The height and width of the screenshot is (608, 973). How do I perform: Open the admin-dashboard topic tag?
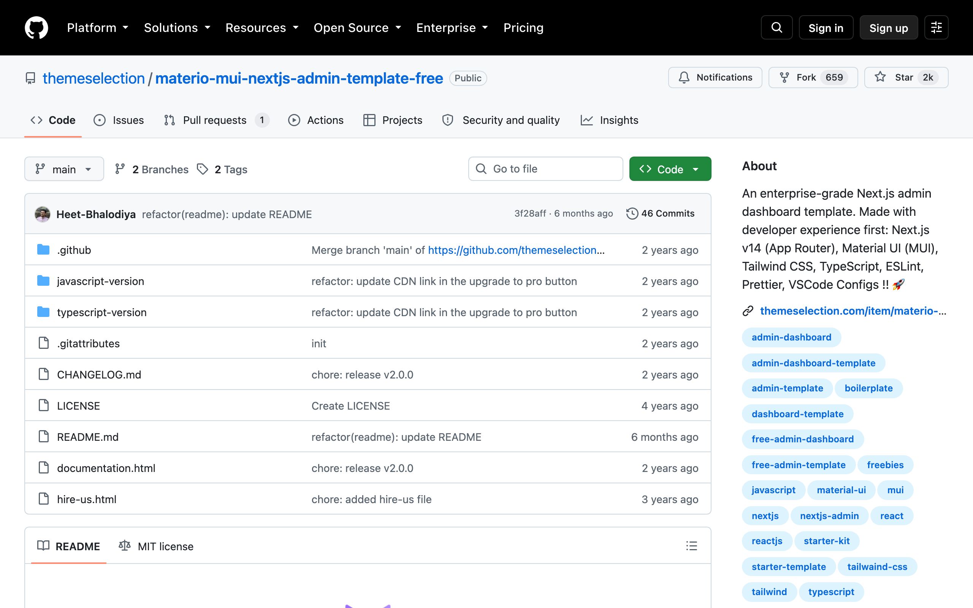pyautogui.click(x=791, y=337)
